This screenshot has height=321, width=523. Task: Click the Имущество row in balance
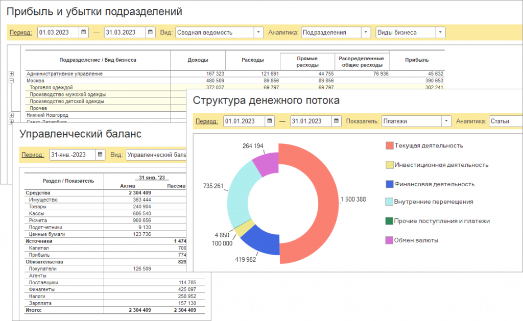tap(105, 200)
